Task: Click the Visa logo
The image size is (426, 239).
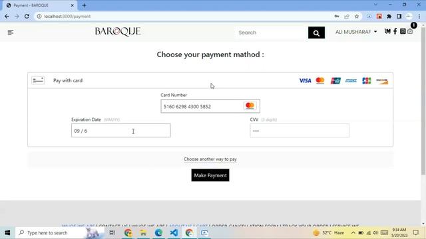Action: (305, 80)
